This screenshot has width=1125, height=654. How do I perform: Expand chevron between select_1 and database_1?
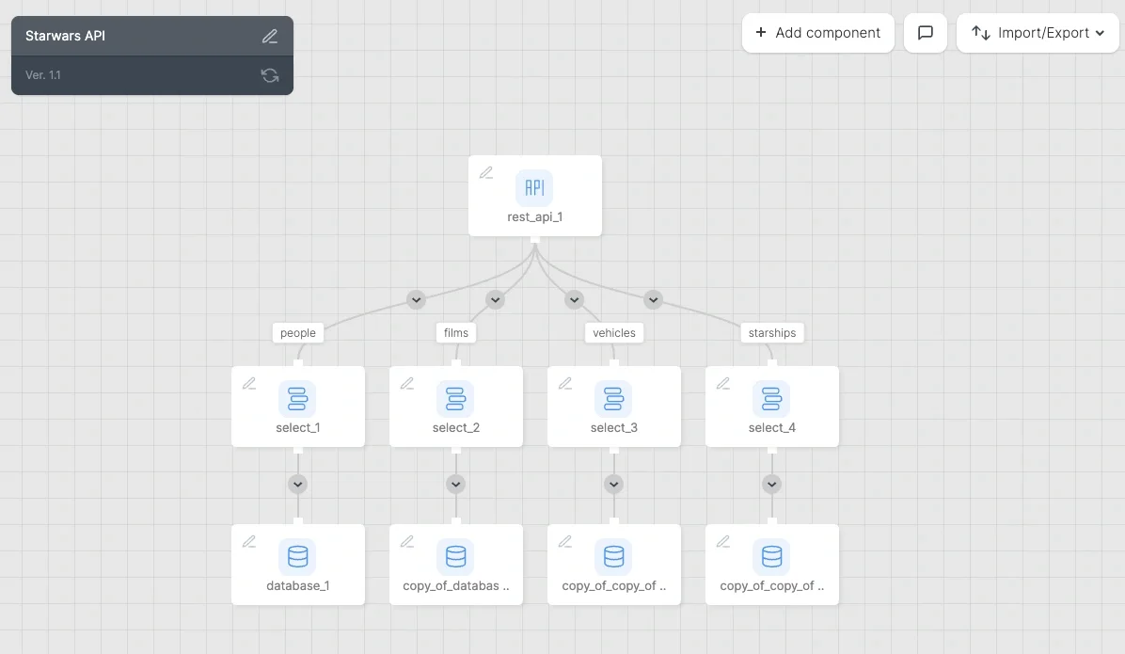[298, 484]
